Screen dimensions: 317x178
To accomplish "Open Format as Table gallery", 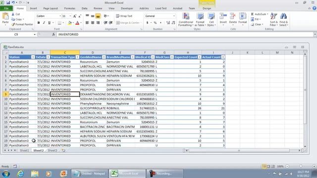I will click(200, 19).
